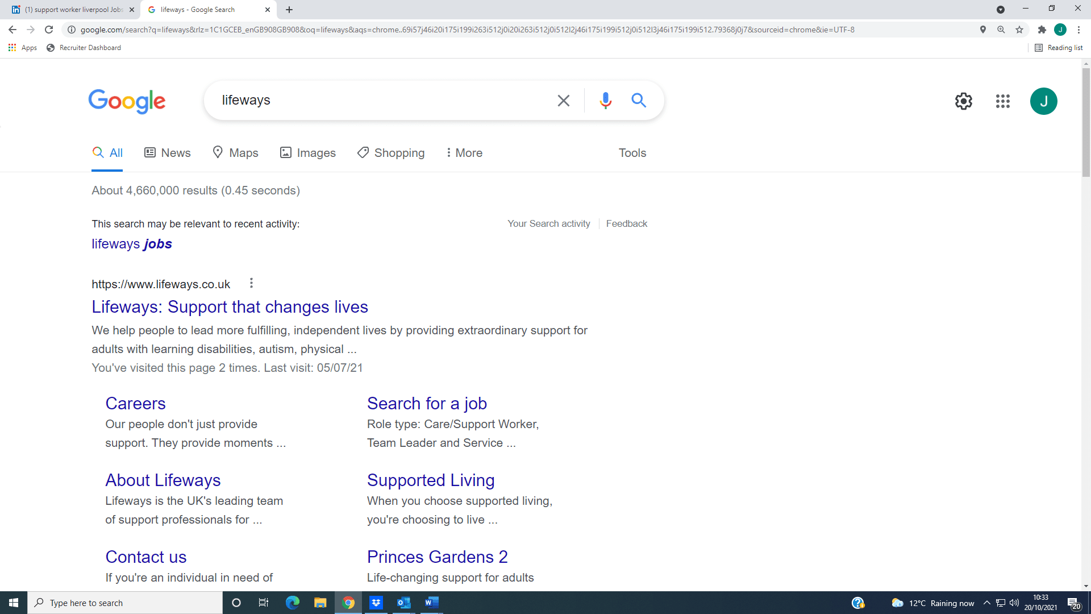Open the Tools search options
Screen dimensions: 1091x614
tap(632, 153)
